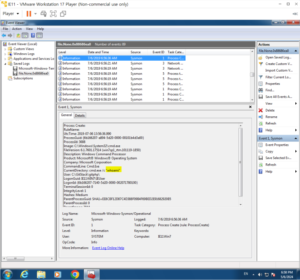This screenshot has width=300, height=280.
Task: Open Chrome from taskbar
Action: [75, 275]
